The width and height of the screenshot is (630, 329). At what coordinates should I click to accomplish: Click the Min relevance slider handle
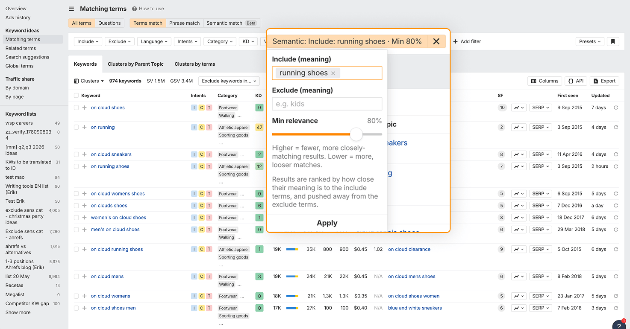click(356, 134)
